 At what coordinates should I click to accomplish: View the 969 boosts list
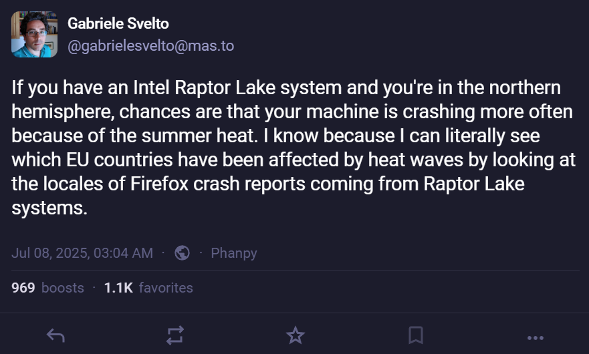pos(48,288)
